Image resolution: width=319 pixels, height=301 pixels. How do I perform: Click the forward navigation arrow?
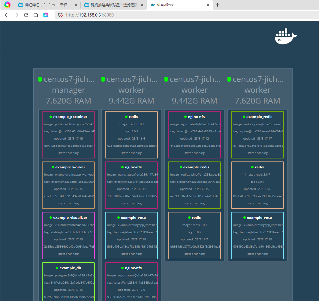pos(17,15)
